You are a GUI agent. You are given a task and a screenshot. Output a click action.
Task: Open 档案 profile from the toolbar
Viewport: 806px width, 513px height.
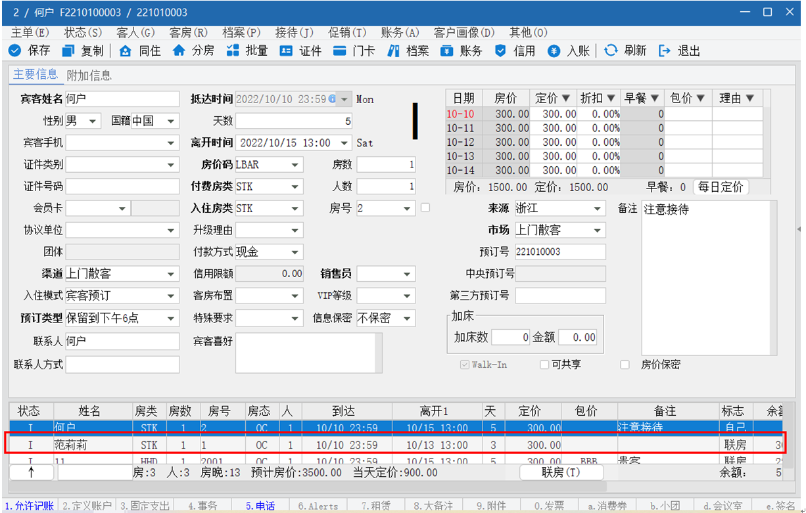(x=393, y=51)
